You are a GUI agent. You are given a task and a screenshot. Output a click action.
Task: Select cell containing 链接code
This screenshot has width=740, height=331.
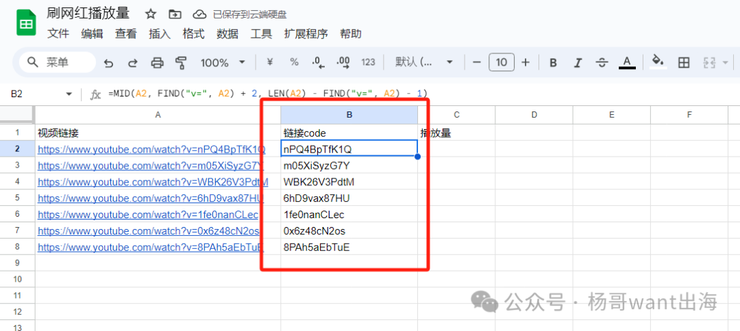coord(349,133)
